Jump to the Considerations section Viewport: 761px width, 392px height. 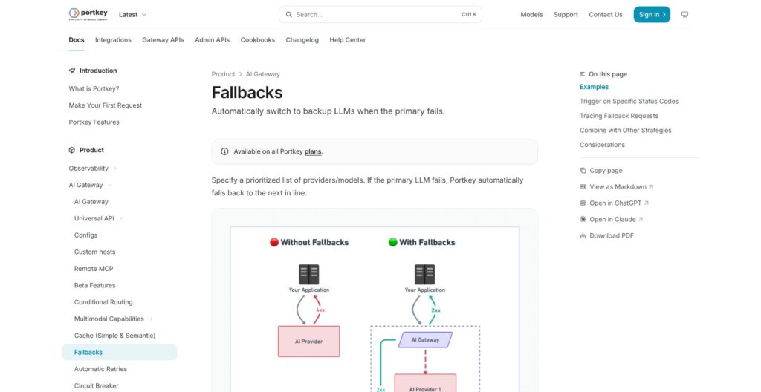click(x=602, y=145)
